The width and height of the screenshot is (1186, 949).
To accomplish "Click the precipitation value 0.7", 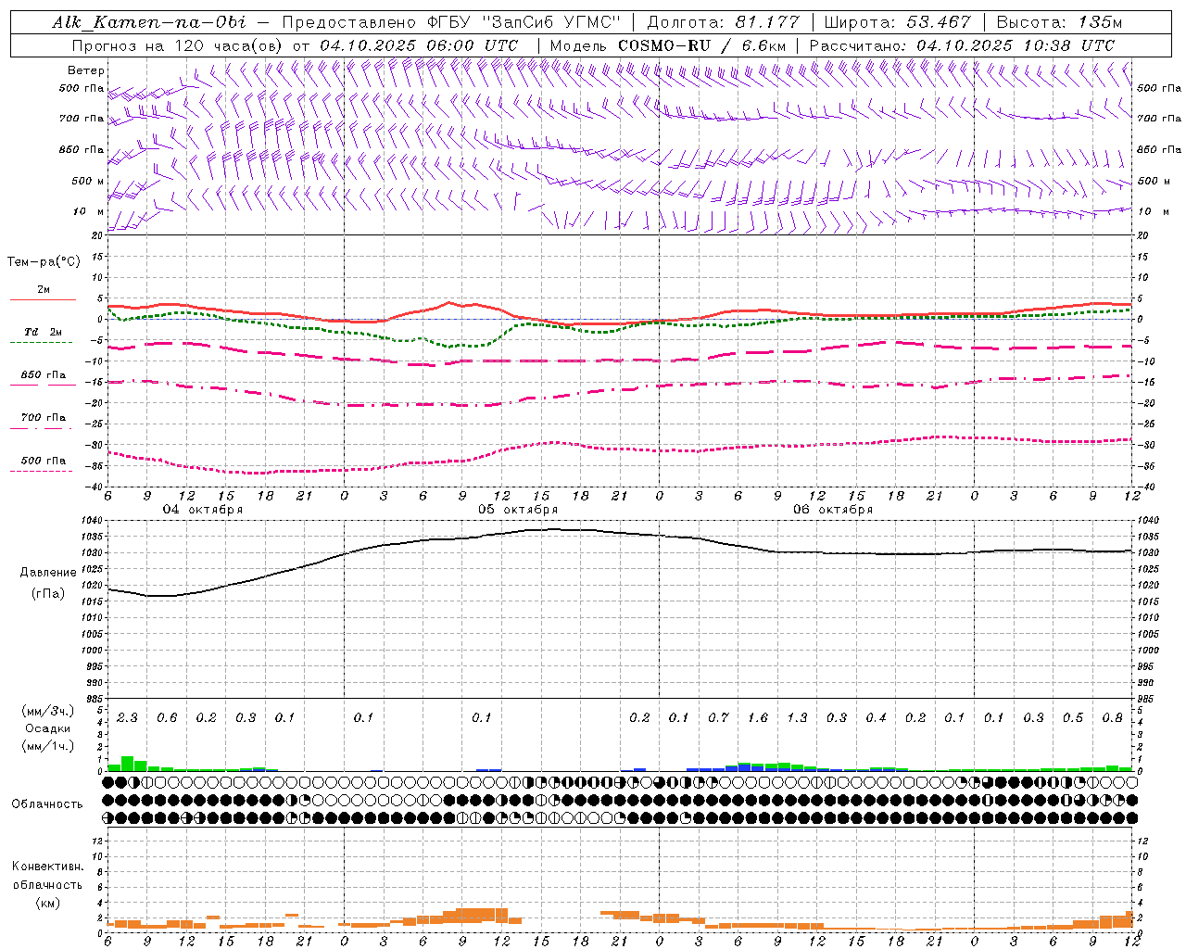I will point(718,718).
